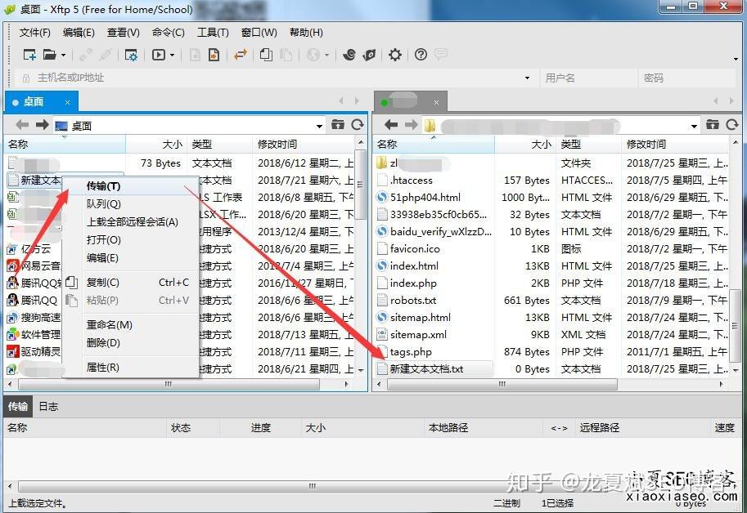Close the remote session tab

click(436, 102)
